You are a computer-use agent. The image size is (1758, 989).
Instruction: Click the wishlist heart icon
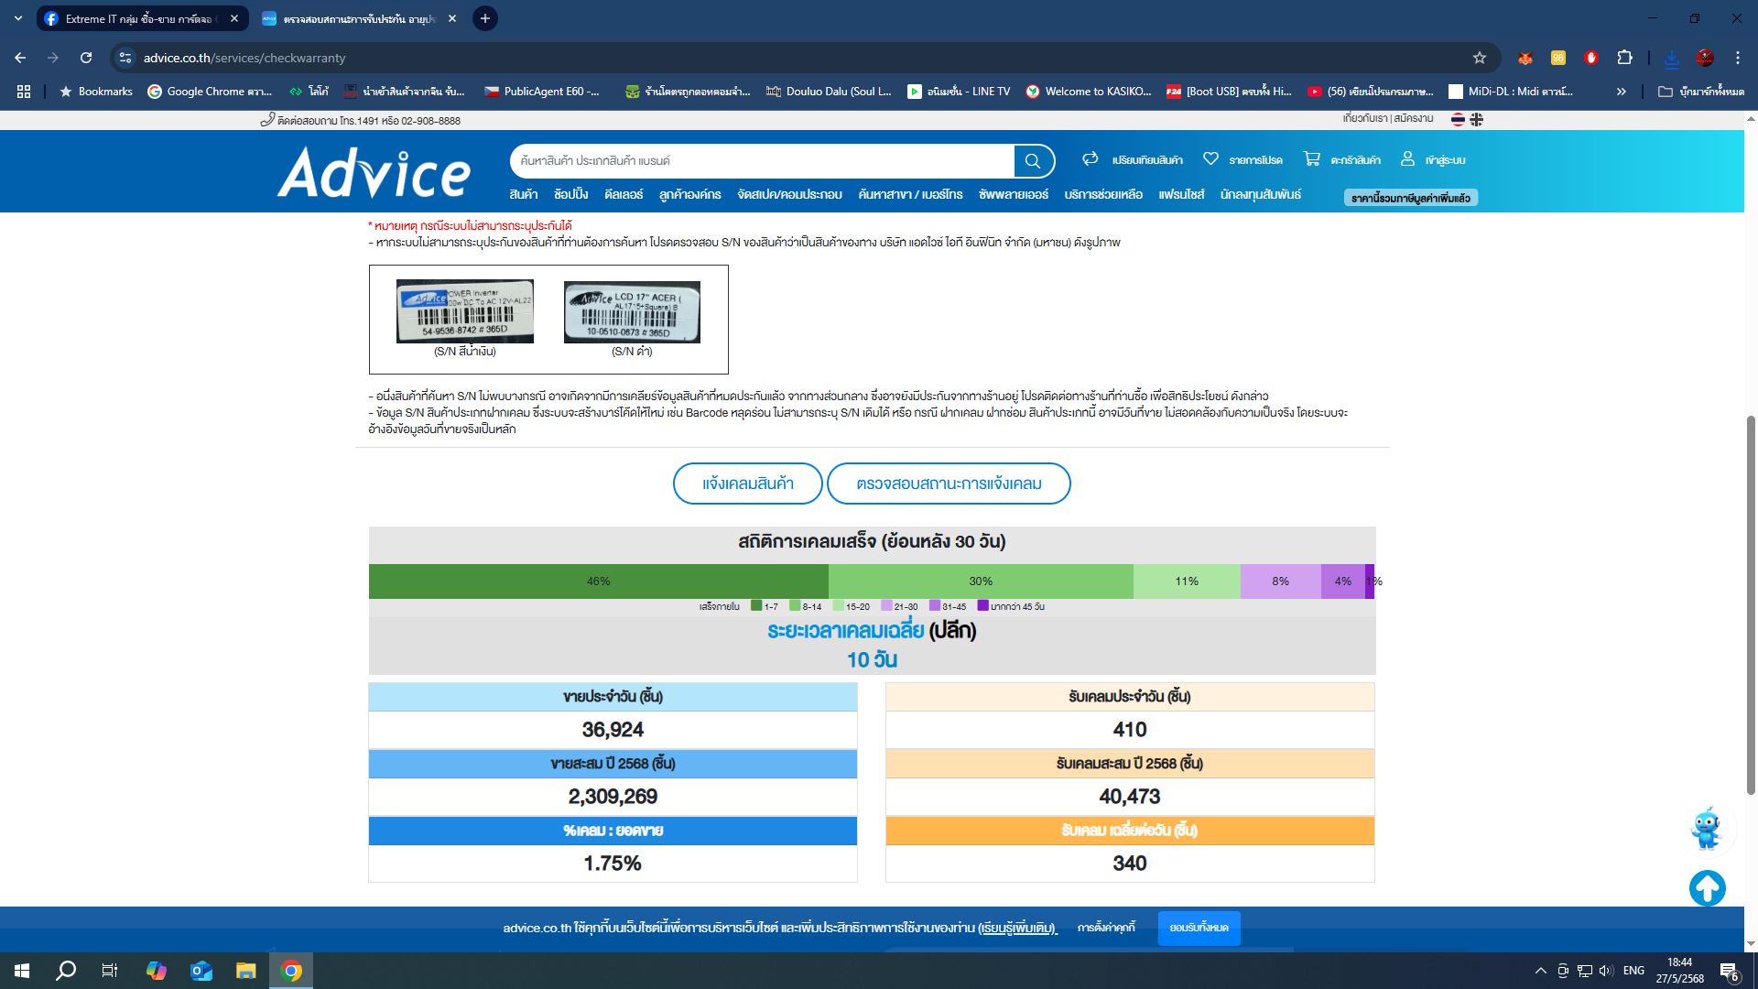[1210, 159]
